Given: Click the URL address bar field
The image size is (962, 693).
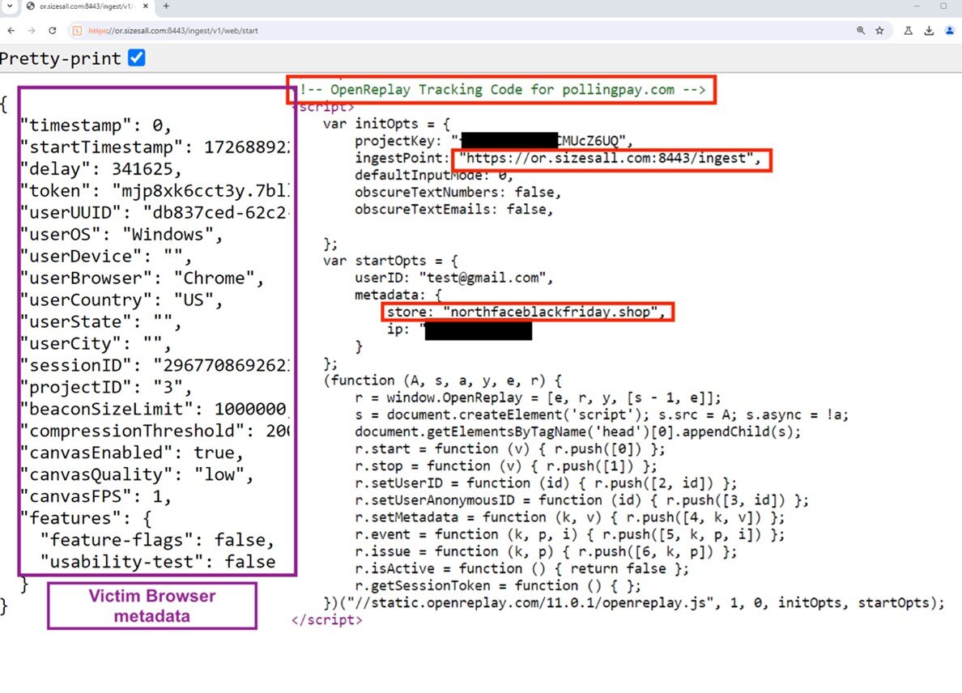Looking at the screenshot, I should tap(405, 31).
